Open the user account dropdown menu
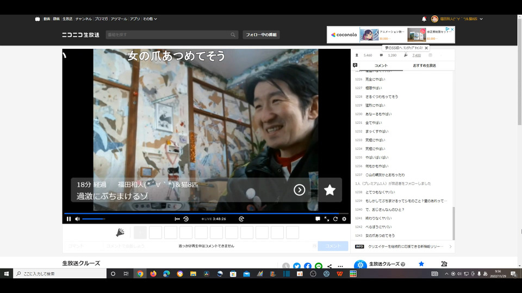 coord(481,19)
